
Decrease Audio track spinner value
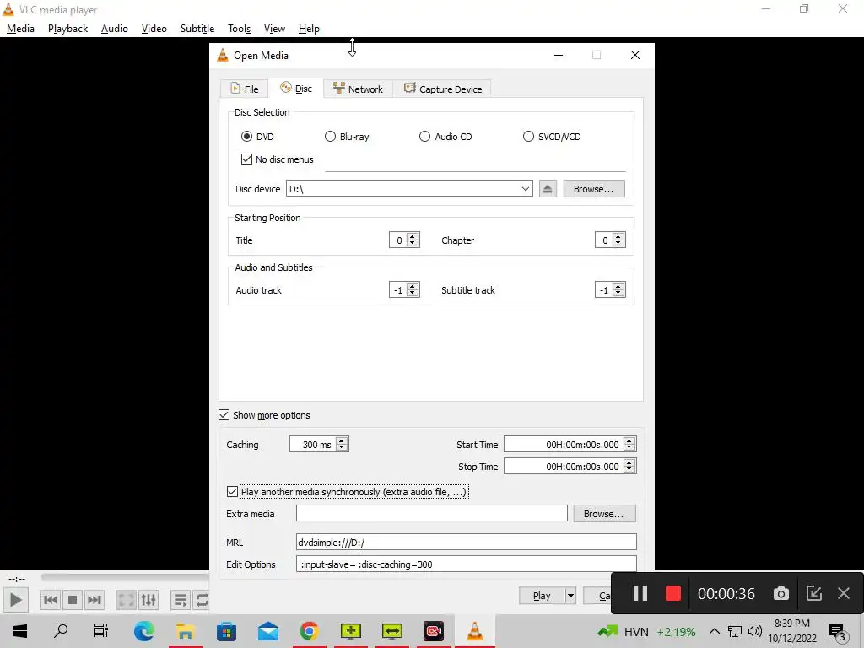tap(412, 293)
